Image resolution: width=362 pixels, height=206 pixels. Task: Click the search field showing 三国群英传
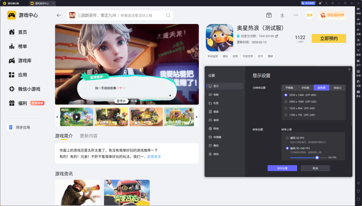pos(120,15)
